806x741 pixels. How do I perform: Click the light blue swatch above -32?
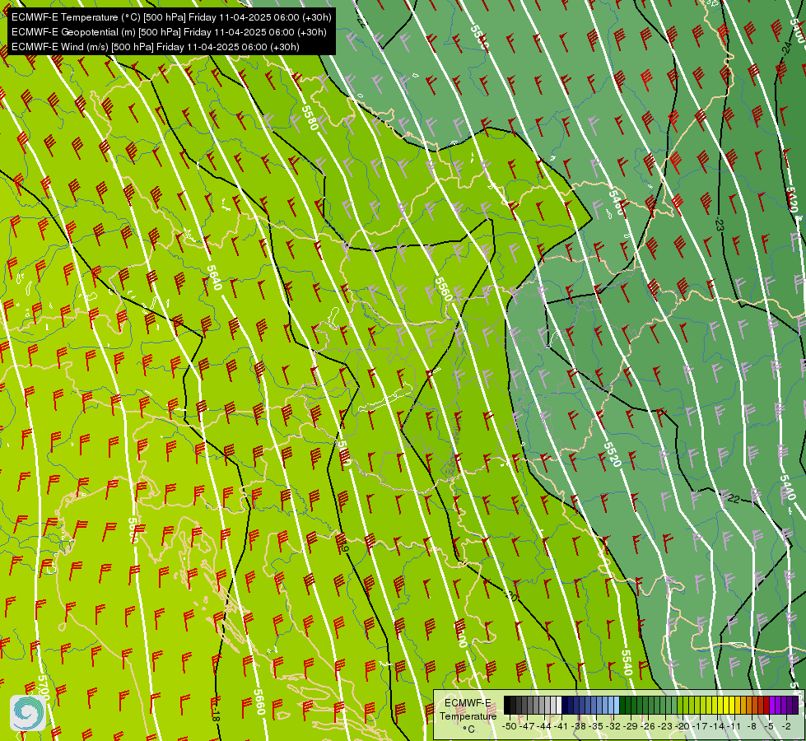pos(617,705)
